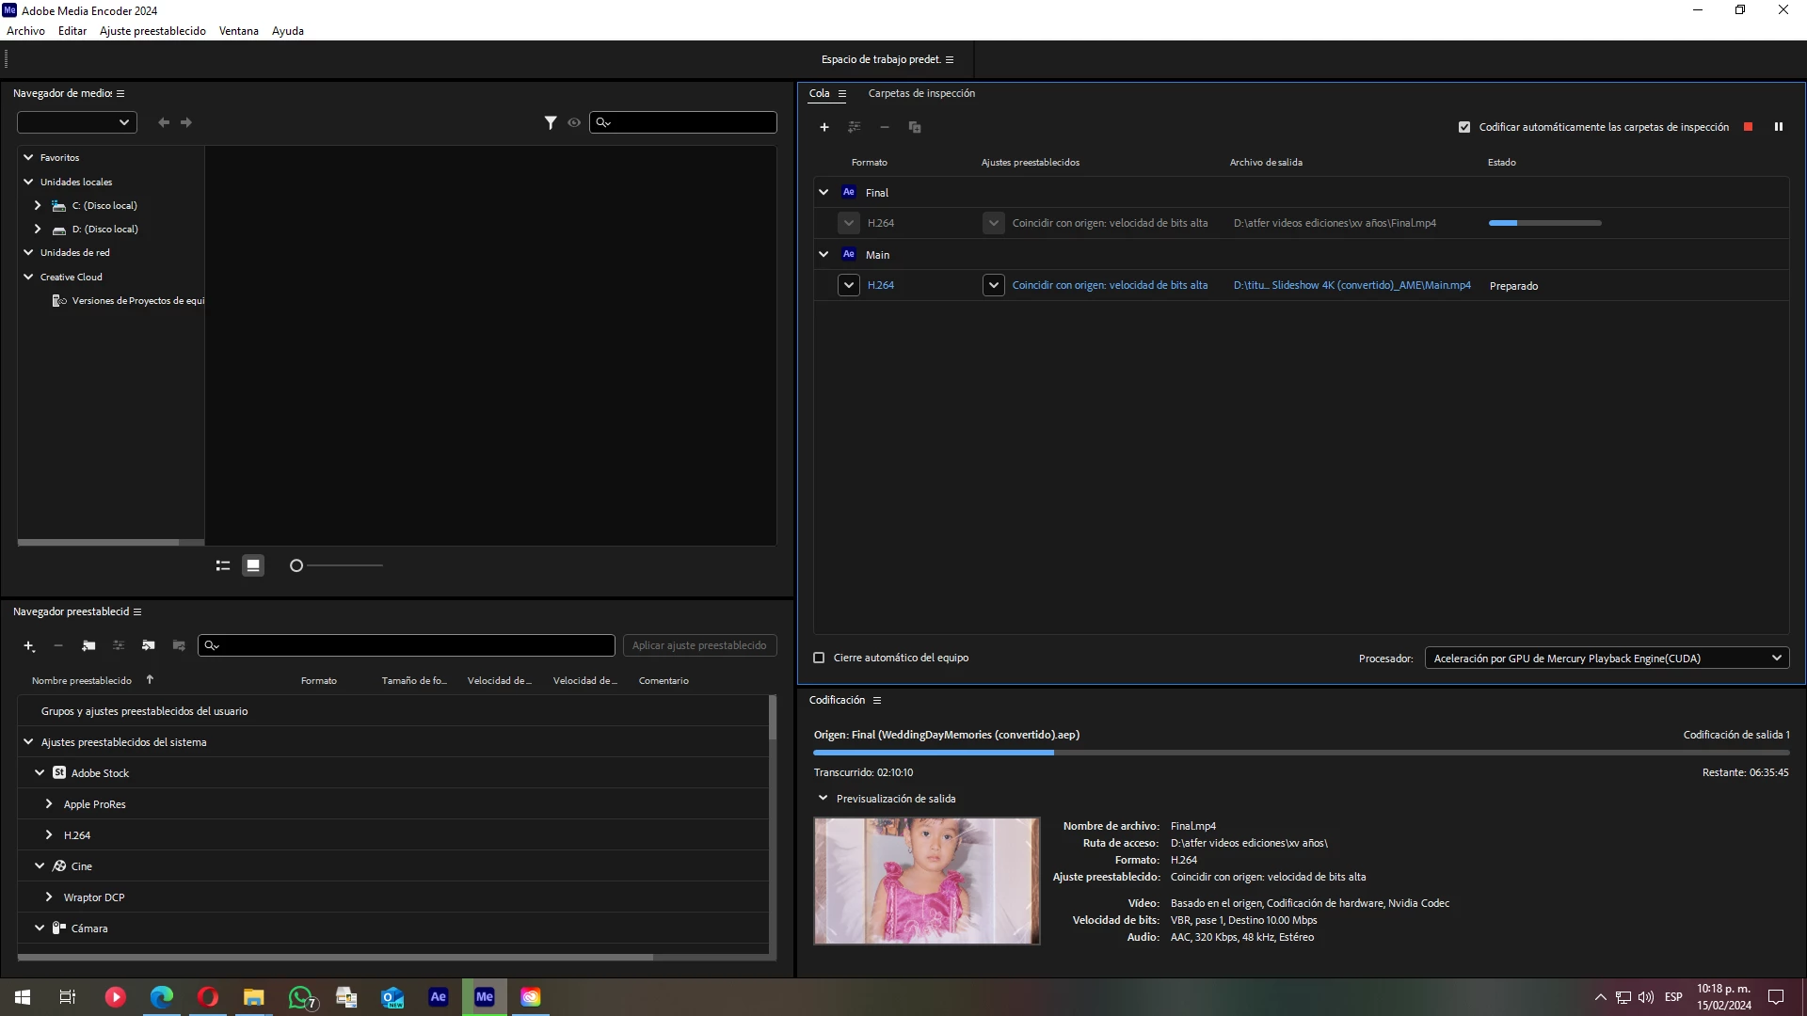Open output path link for Main.mp4
The width and height of the screenshot is (1807, 1016).
tap(1351, 285)
